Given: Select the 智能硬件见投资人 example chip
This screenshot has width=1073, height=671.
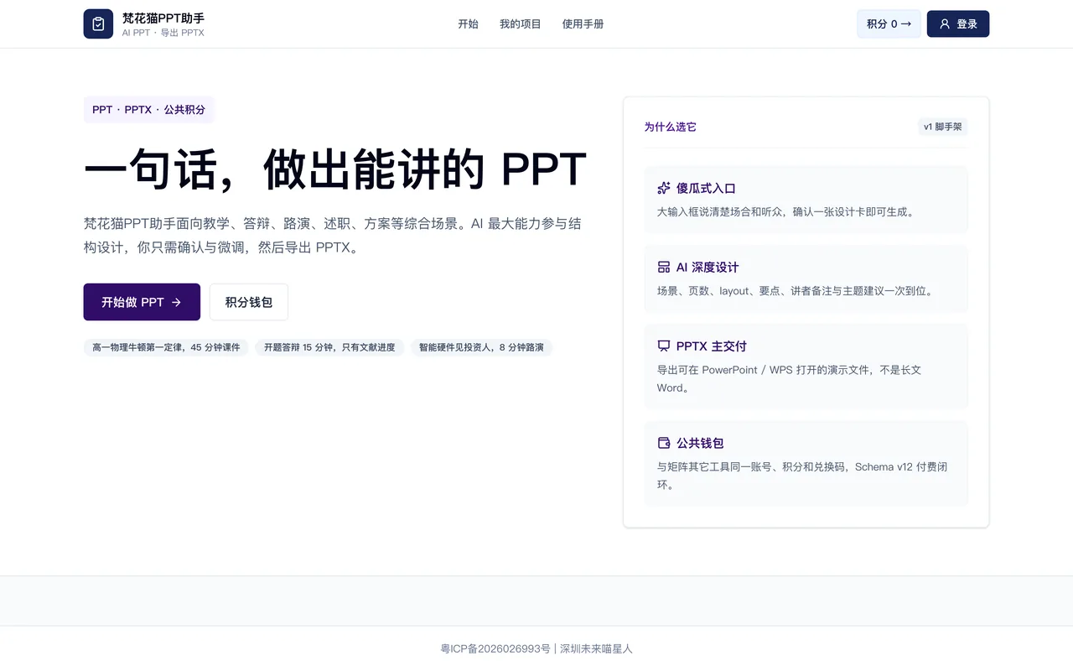Looking at the screenshot, I should (x=481, y=347).
